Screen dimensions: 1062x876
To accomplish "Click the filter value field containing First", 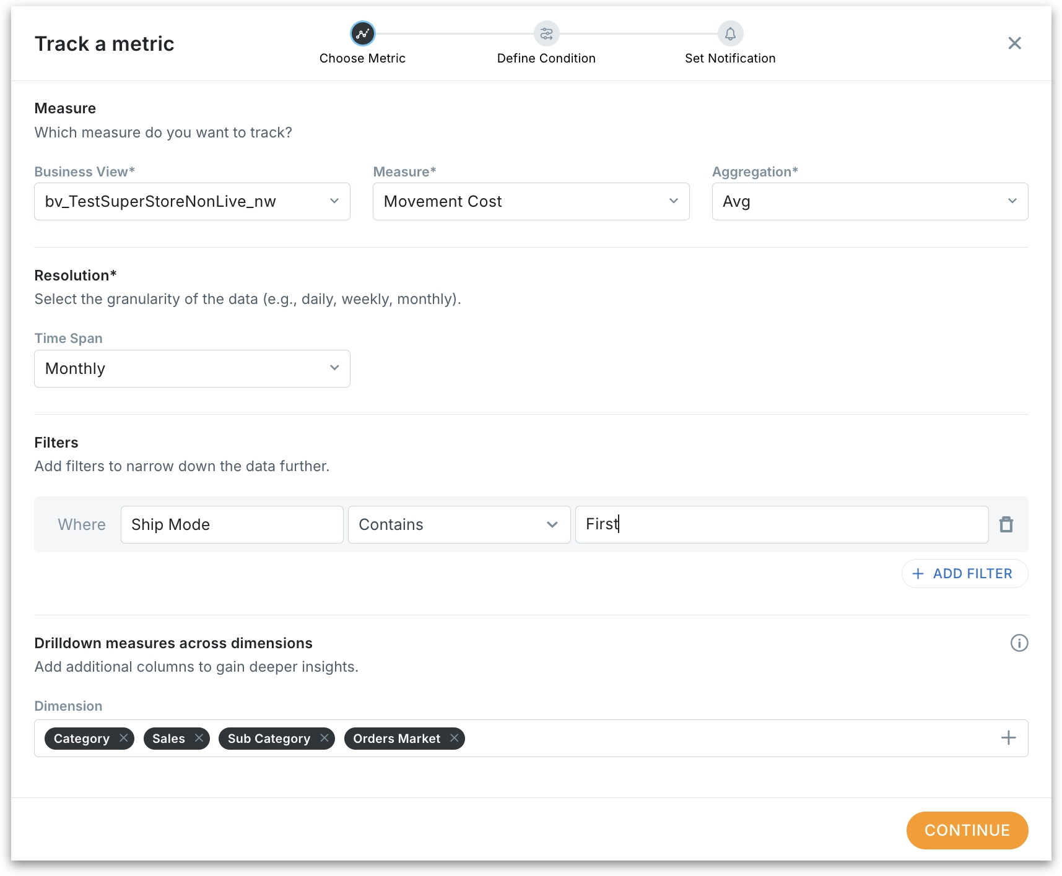I will coord(781,525).
